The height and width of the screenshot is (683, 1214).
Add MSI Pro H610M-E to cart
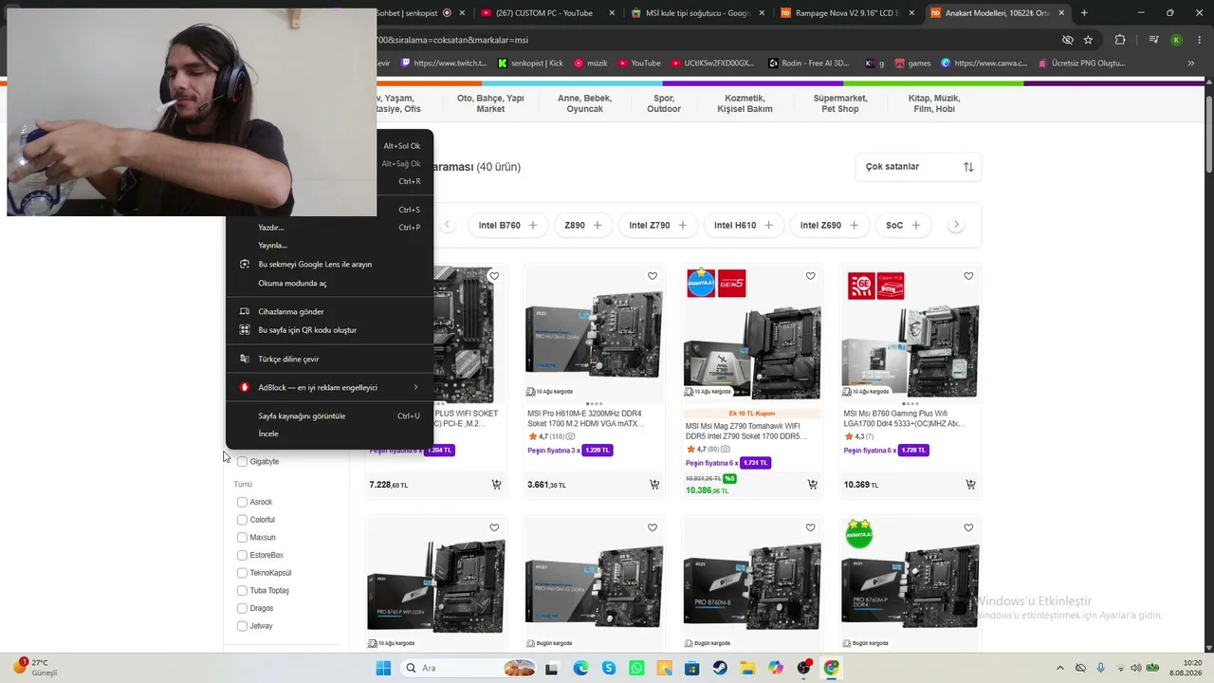(654, 485)
